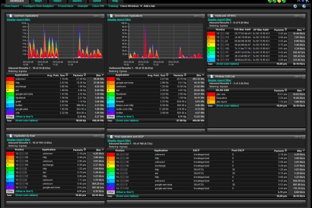Click the orange swatch for Executive SSID

point(213,97)
